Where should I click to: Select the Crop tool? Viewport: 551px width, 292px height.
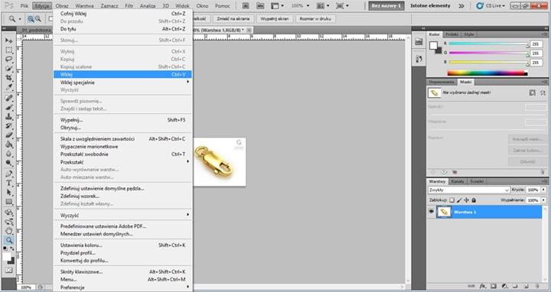click(x=8, y=77)
